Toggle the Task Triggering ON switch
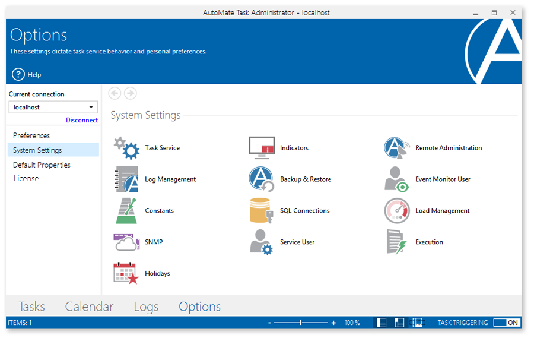Image resolution: width=534 pixels, height=338 pixels. (507, 323)
